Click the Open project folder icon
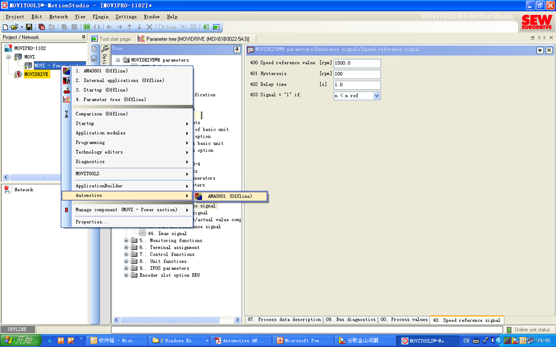 [14, 27]
